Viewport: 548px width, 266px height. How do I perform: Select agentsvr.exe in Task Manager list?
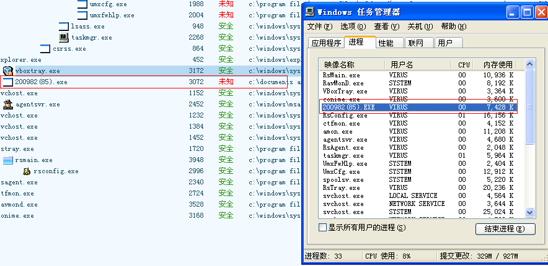(418, 139)
